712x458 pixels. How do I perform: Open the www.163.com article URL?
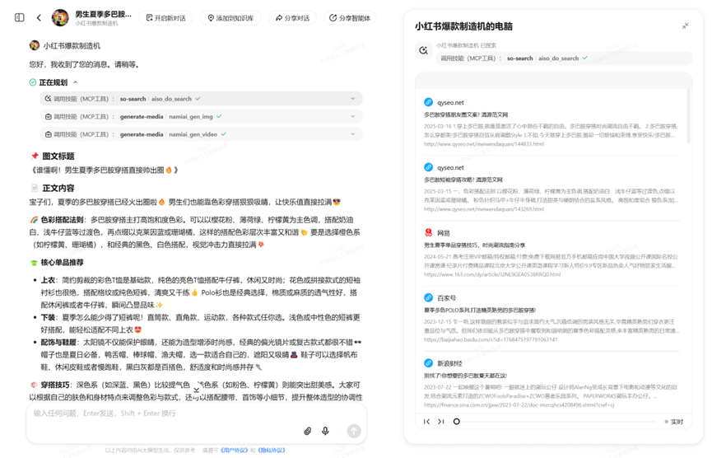492,274
